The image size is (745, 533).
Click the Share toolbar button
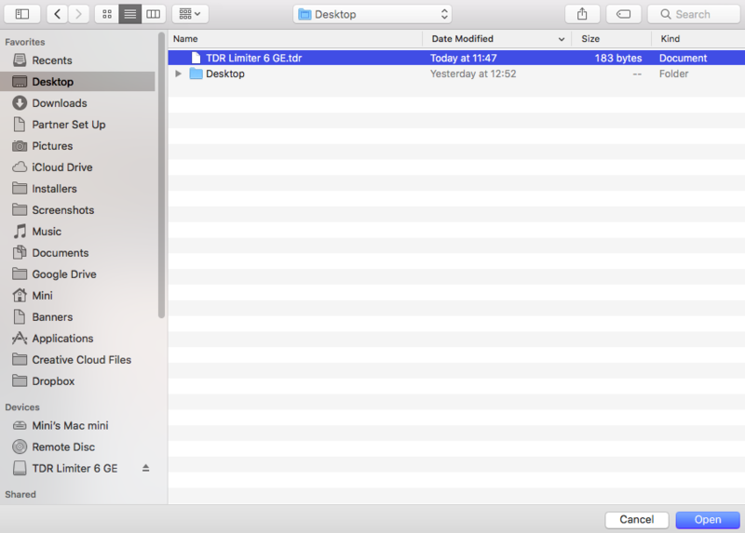(582, 14)
